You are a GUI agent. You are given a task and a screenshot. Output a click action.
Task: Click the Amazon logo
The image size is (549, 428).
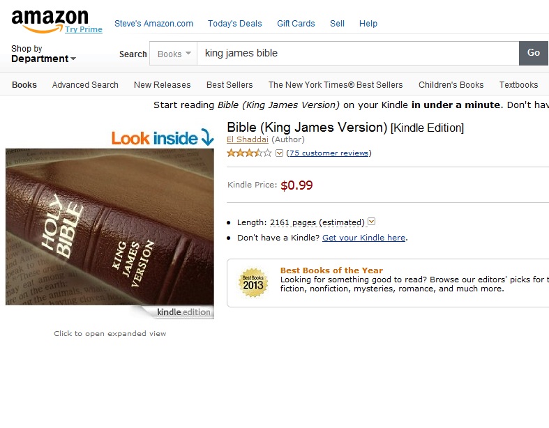coord(50,21)
